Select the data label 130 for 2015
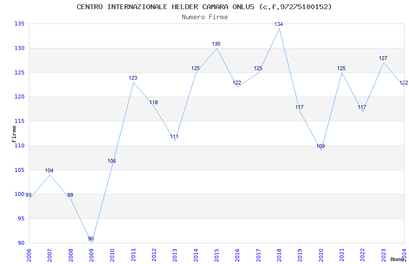409x264 pixels. click(x=216, y=44)
